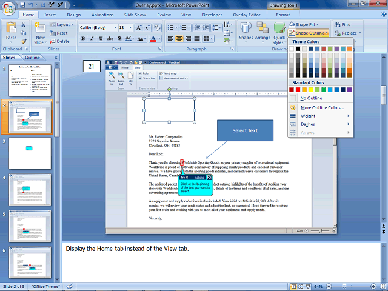Choose No Outline option
Image resolution: width=388 pixels, height=291 pixels.
pyautogui.click(x=320, y=98)
